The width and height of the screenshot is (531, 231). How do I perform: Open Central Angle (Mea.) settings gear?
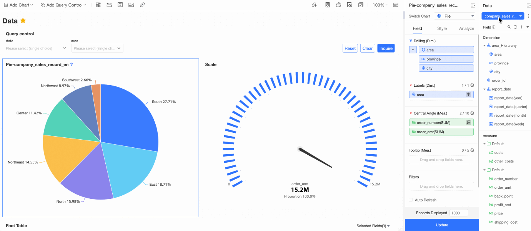click(x=472, y=113)
